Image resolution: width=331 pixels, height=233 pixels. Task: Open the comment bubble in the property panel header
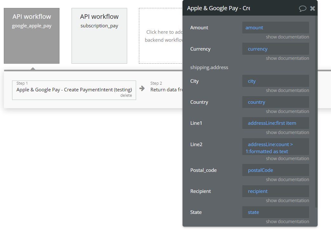pos(302,9)
